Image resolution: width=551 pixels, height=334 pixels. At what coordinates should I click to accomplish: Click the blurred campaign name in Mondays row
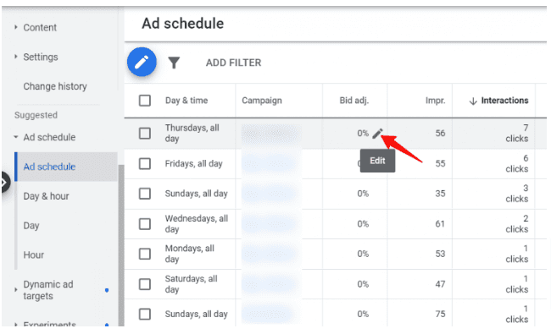click(270, 254)
